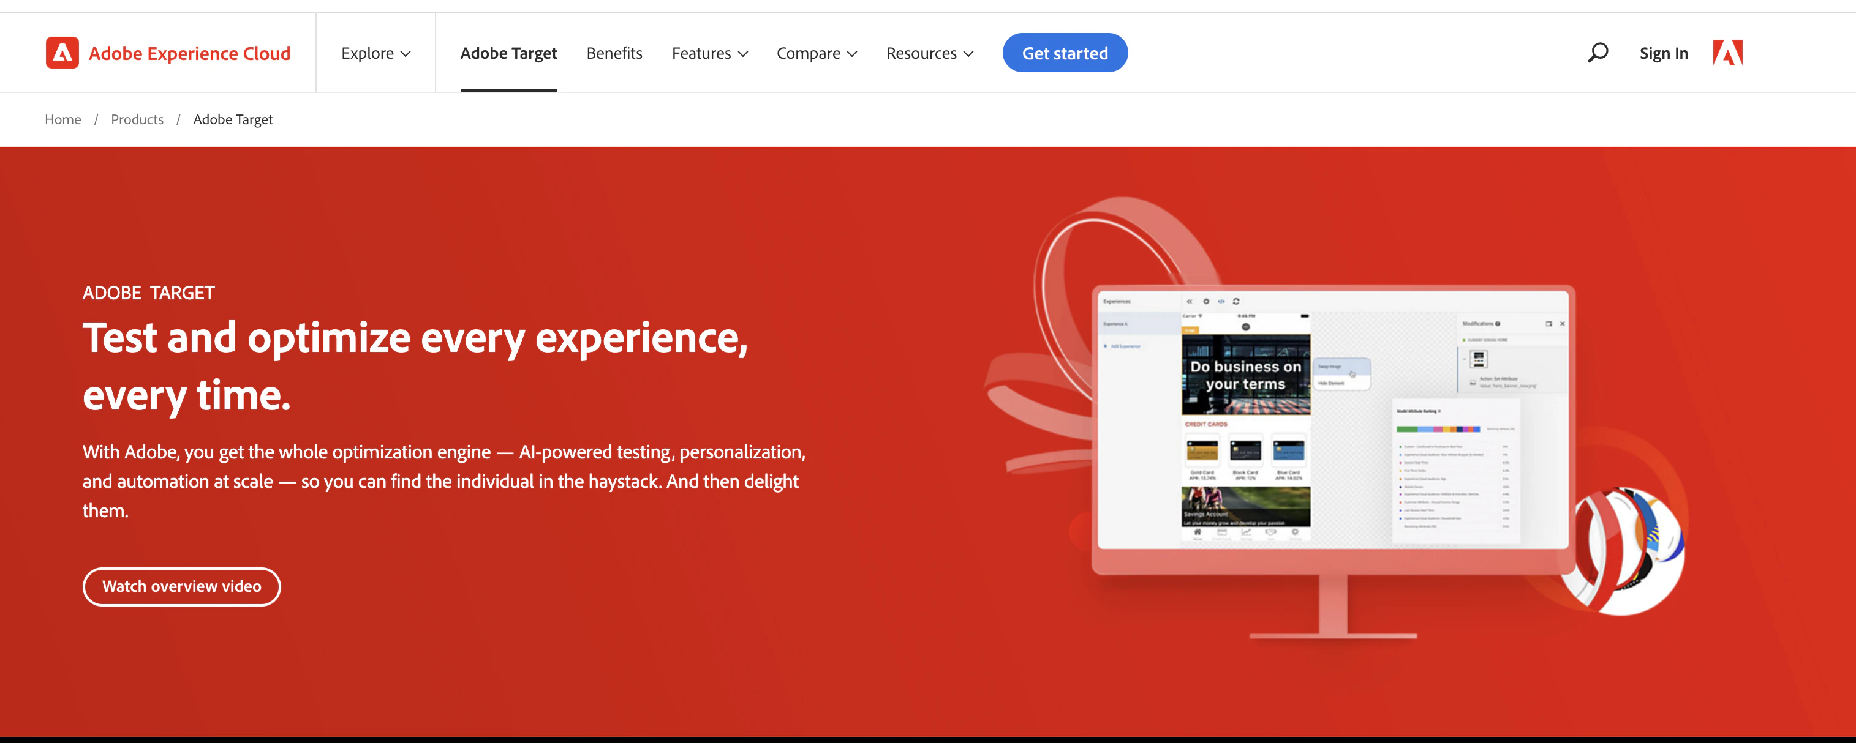Image resolution: width=1856 pixels, height=743 pixels.
Task: Click Sign In
Action: (1663, 53)
